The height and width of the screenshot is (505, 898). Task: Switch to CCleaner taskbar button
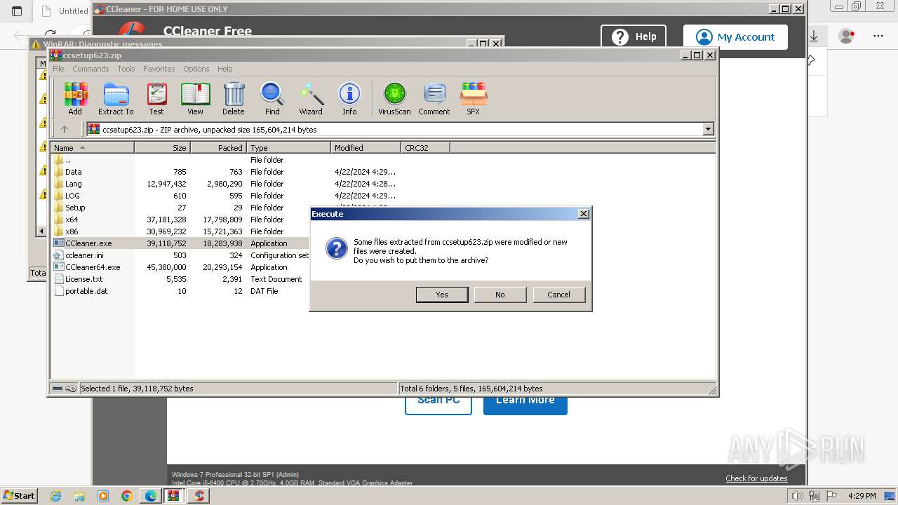point(199,496)
